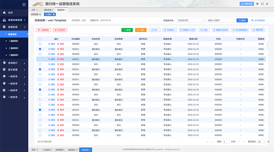Screen dimensions: 275x152
Task: Click the 报文管理 sidebar icon
Action: 4,69
